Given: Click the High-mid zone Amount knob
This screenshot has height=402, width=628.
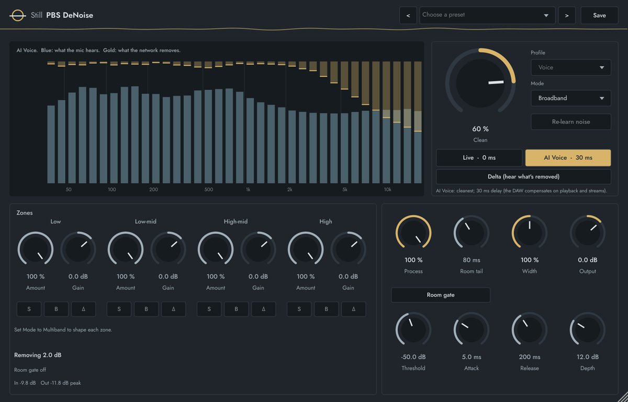Looking at the screenshot, I should coord(216,250).
